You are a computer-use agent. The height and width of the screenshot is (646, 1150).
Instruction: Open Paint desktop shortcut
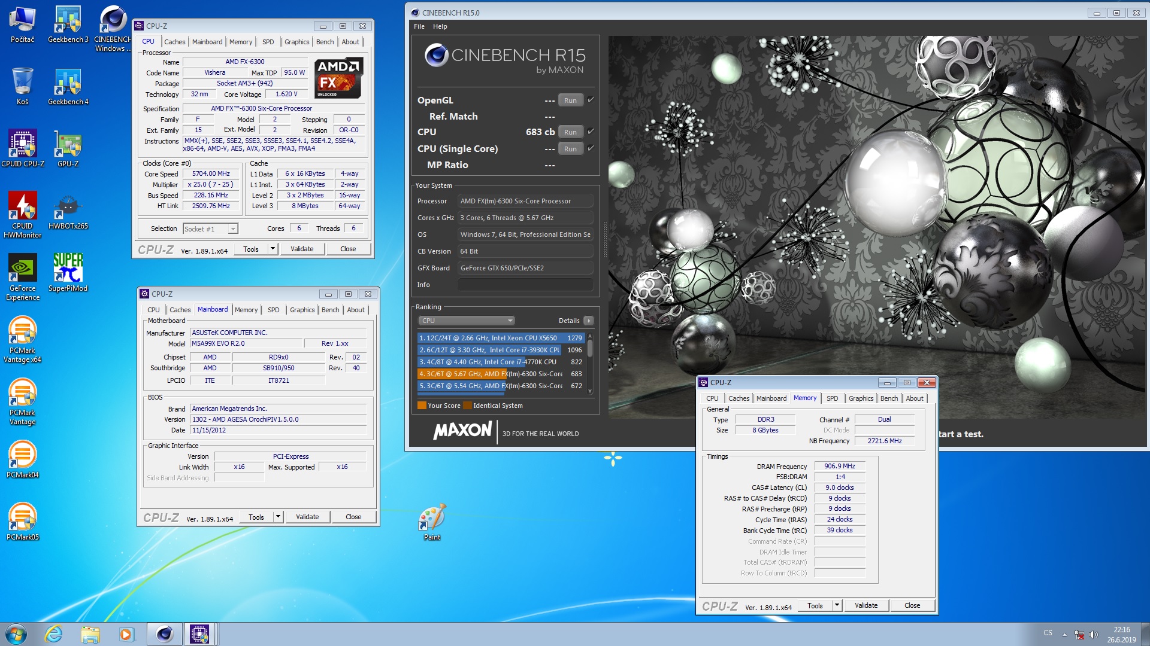432,522
